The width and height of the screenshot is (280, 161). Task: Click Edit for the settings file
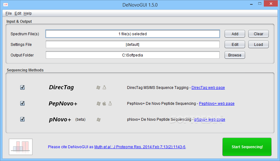(x=235, y=44)
